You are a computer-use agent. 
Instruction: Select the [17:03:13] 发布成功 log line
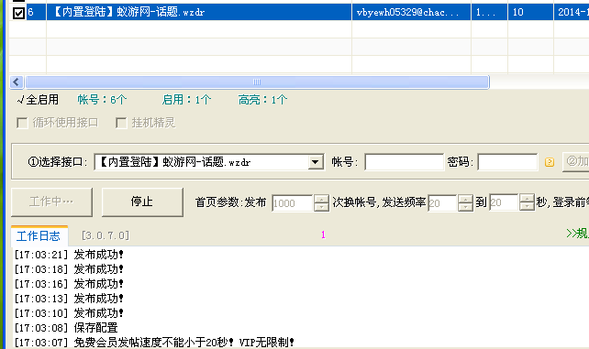[69, 299]
